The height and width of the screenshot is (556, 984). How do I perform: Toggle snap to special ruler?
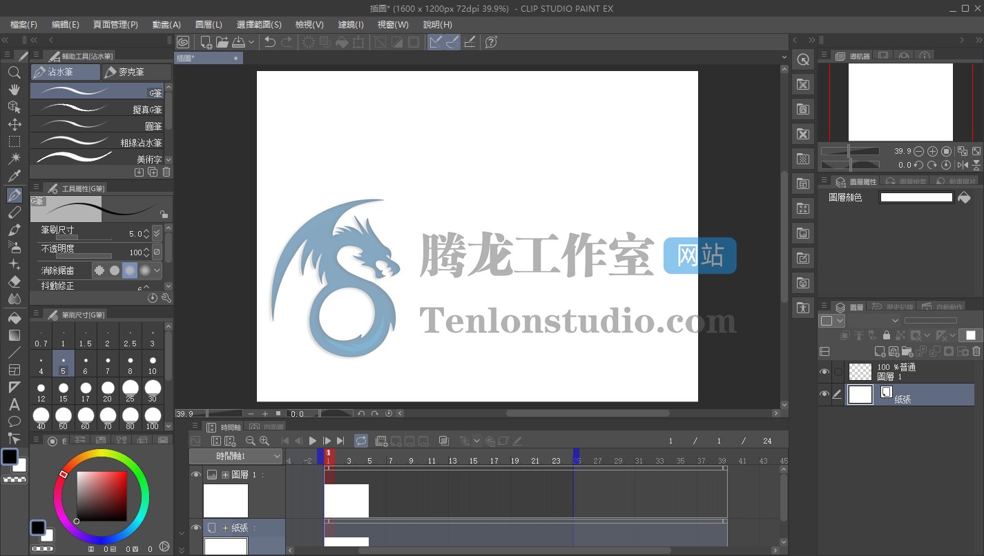(452, 42)
